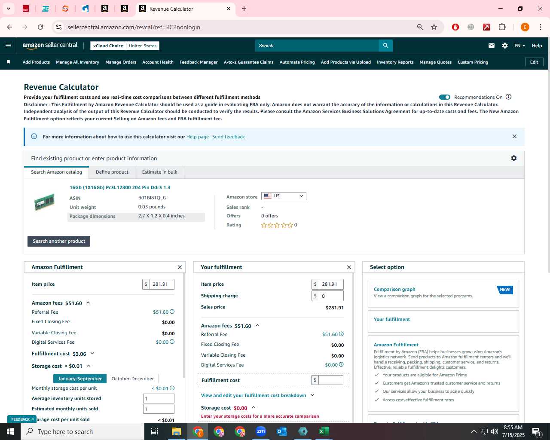Viewport: 550px width, 440px height.
Task: Collapse Amazon fees in Amazon Fulfillment
Action: [x=88, y=302]
